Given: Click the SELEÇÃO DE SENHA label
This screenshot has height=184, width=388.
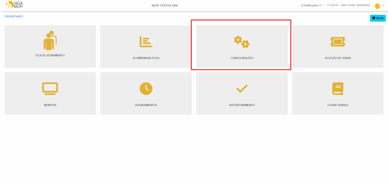Looking at the screenshot, I should click(x=338, y=58).
